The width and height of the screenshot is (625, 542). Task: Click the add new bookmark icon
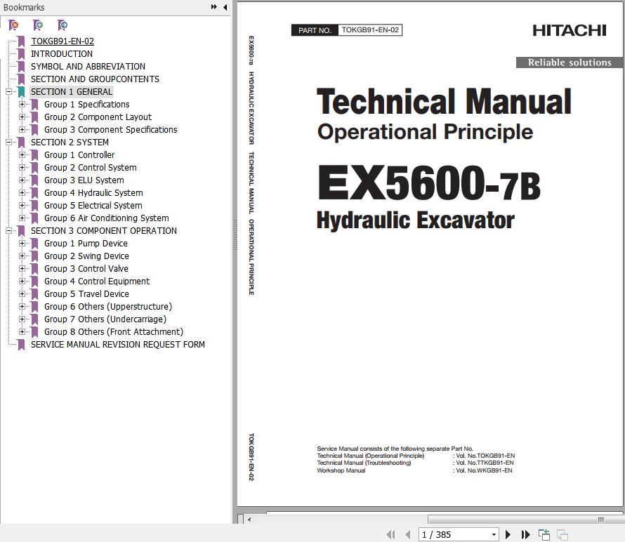[x=38, y=25]
